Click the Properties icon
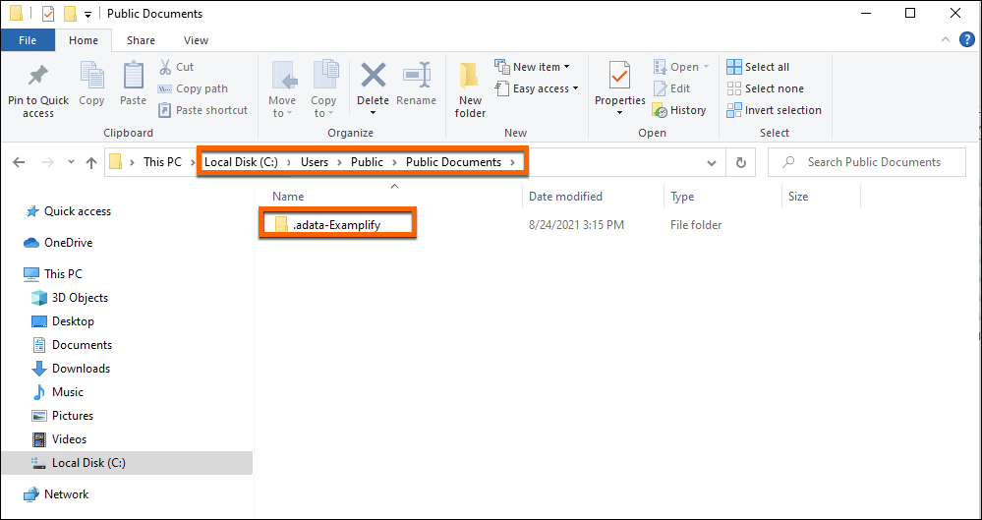 [620, 77]
